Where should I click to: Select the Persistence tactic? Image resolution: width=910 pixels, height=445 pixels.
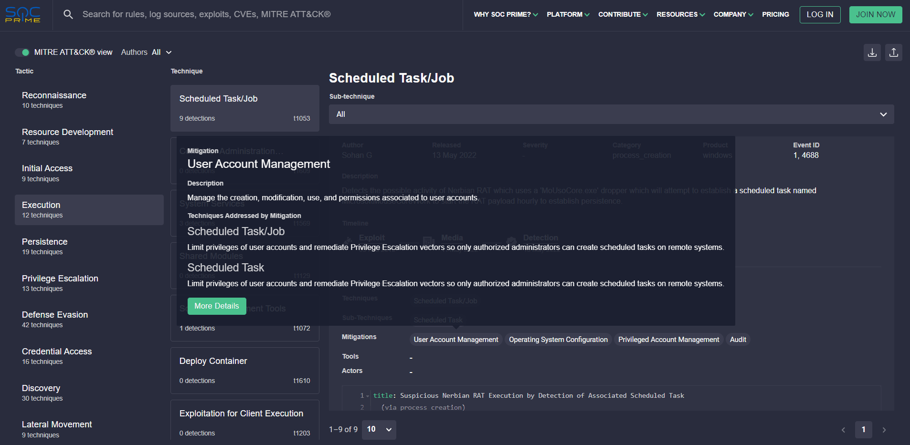point(89,247)
